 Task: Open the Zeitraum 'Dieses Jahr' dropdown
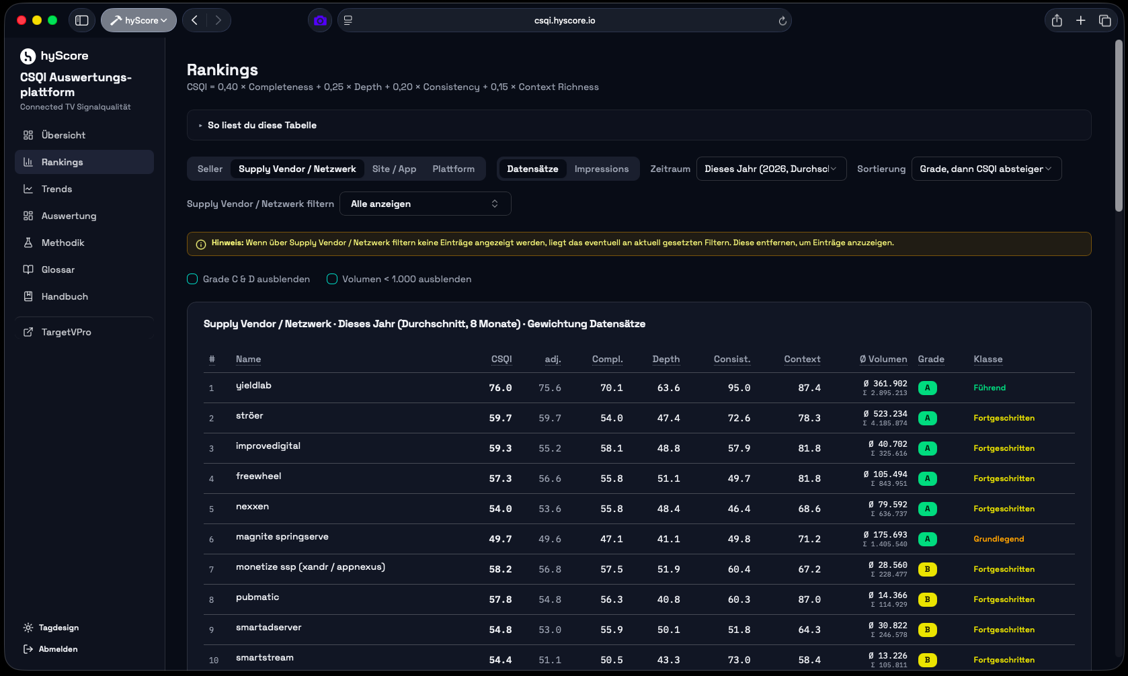click(771, 169)
